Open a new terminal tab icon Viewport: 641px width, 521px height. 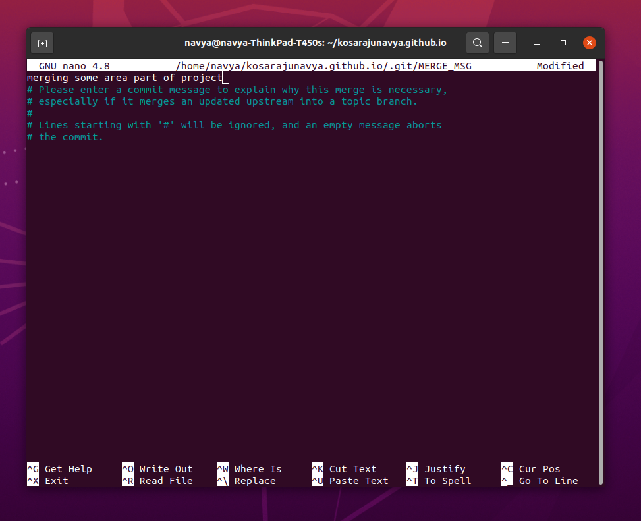click(42, 42)
